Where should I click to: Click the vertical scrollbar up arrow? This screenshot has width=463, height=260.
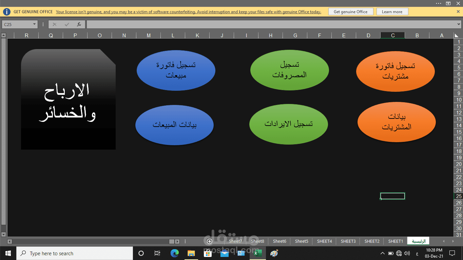pyautogui.click(x=3, y=35)
